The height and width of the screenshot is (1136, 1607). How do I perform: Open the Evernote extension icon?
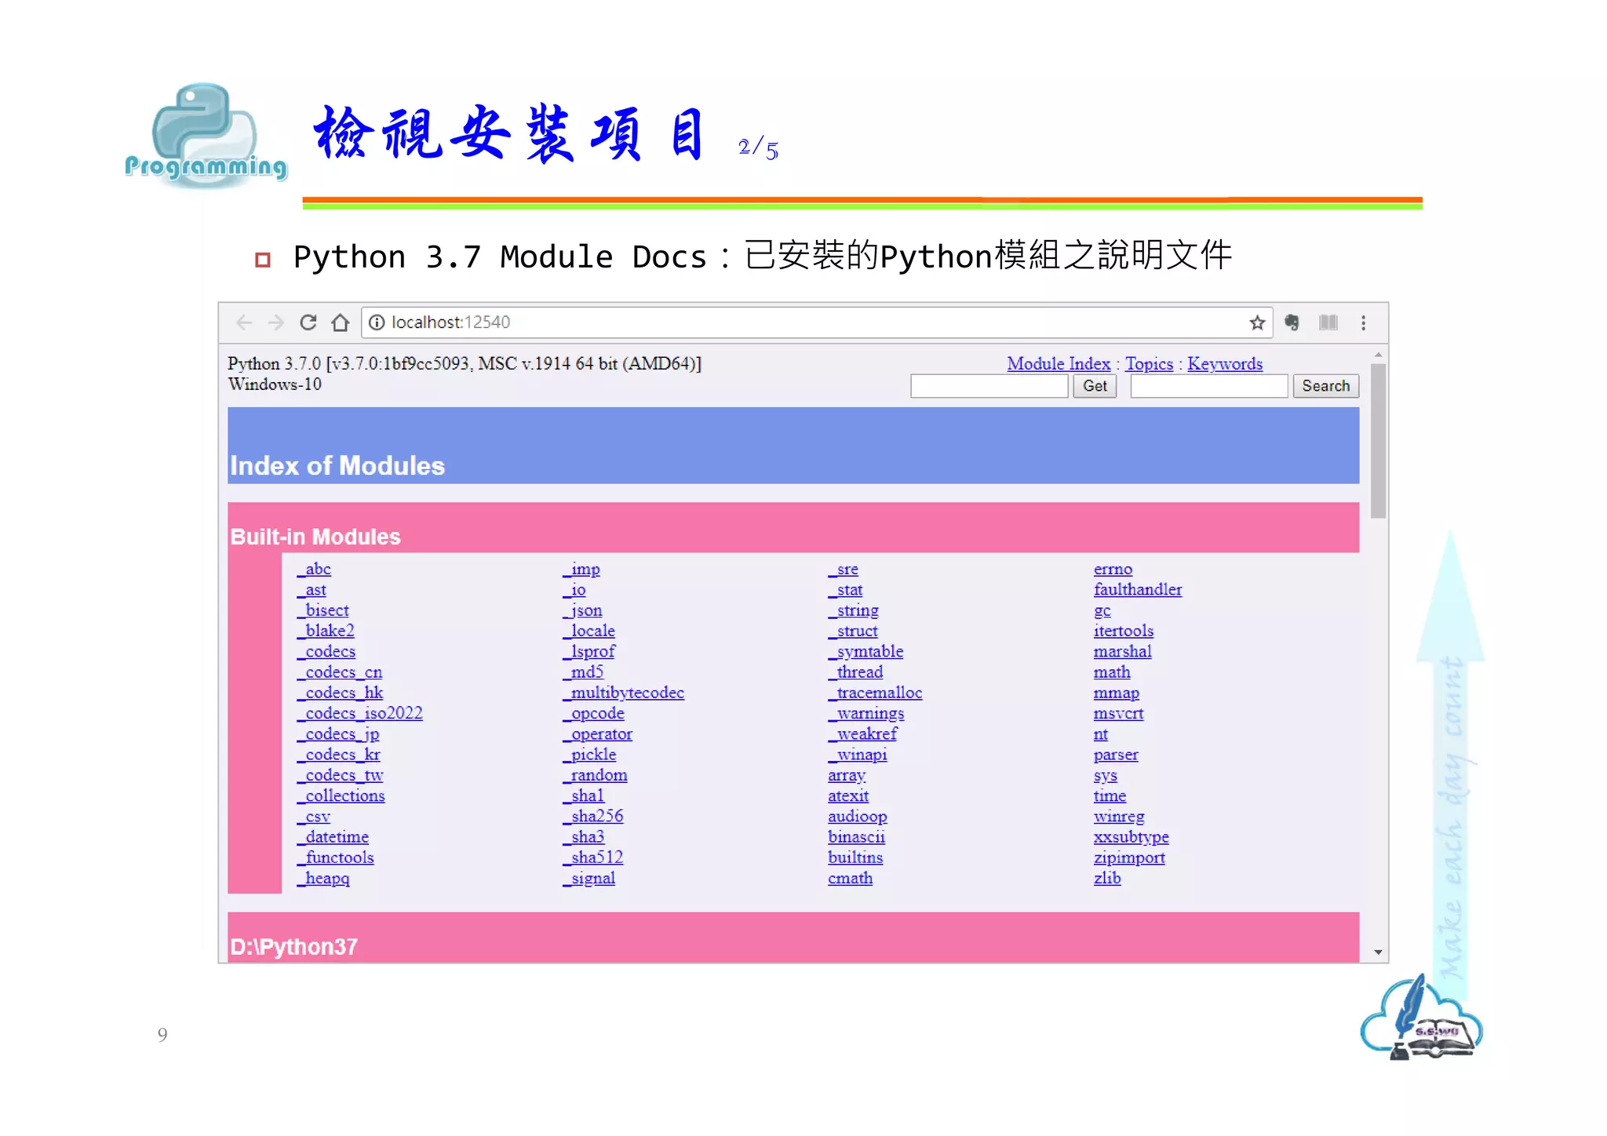pos(1292,322)
